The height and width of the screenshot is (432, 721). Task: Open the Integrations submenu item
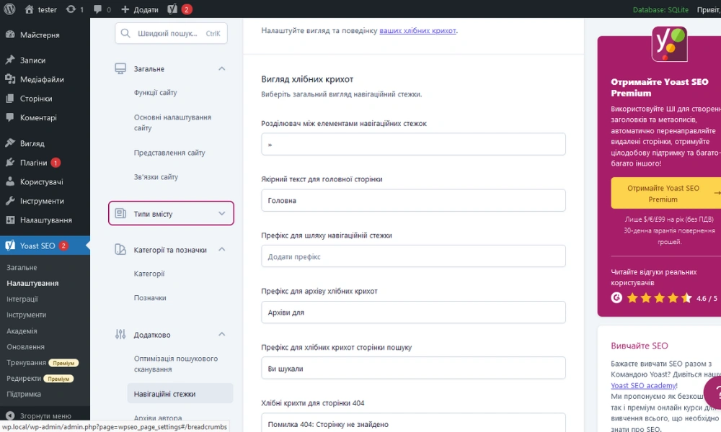point(22,299)
